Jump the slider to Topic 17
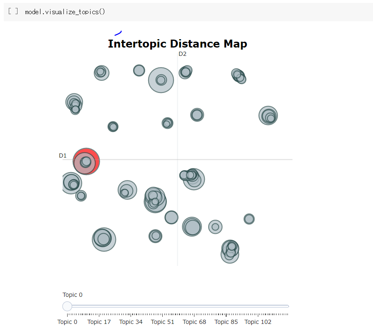Screen dimensions: 373x331 click(x=99, y=322)
